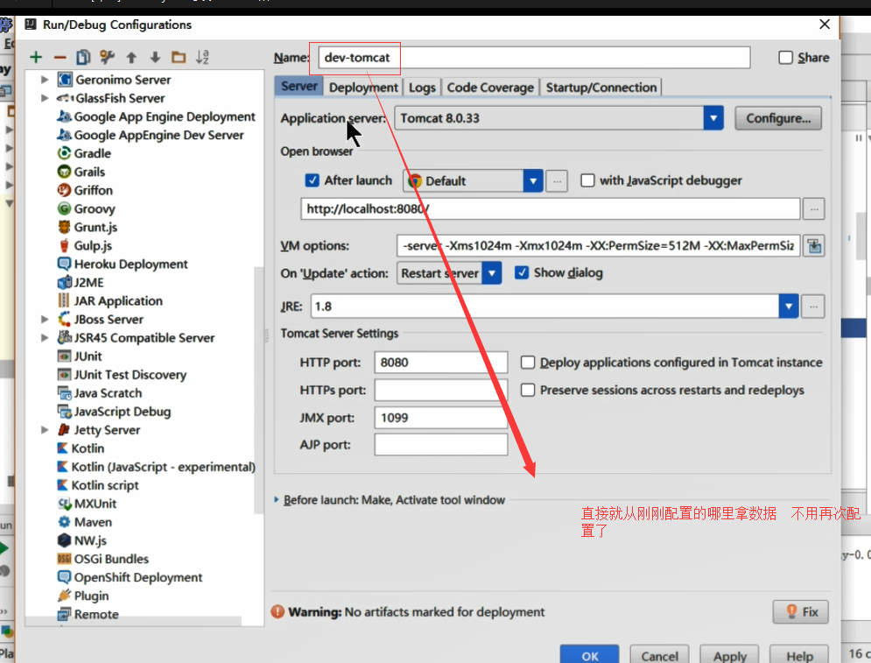
Task: Select the Griffon icon
Action: [65, 190]
